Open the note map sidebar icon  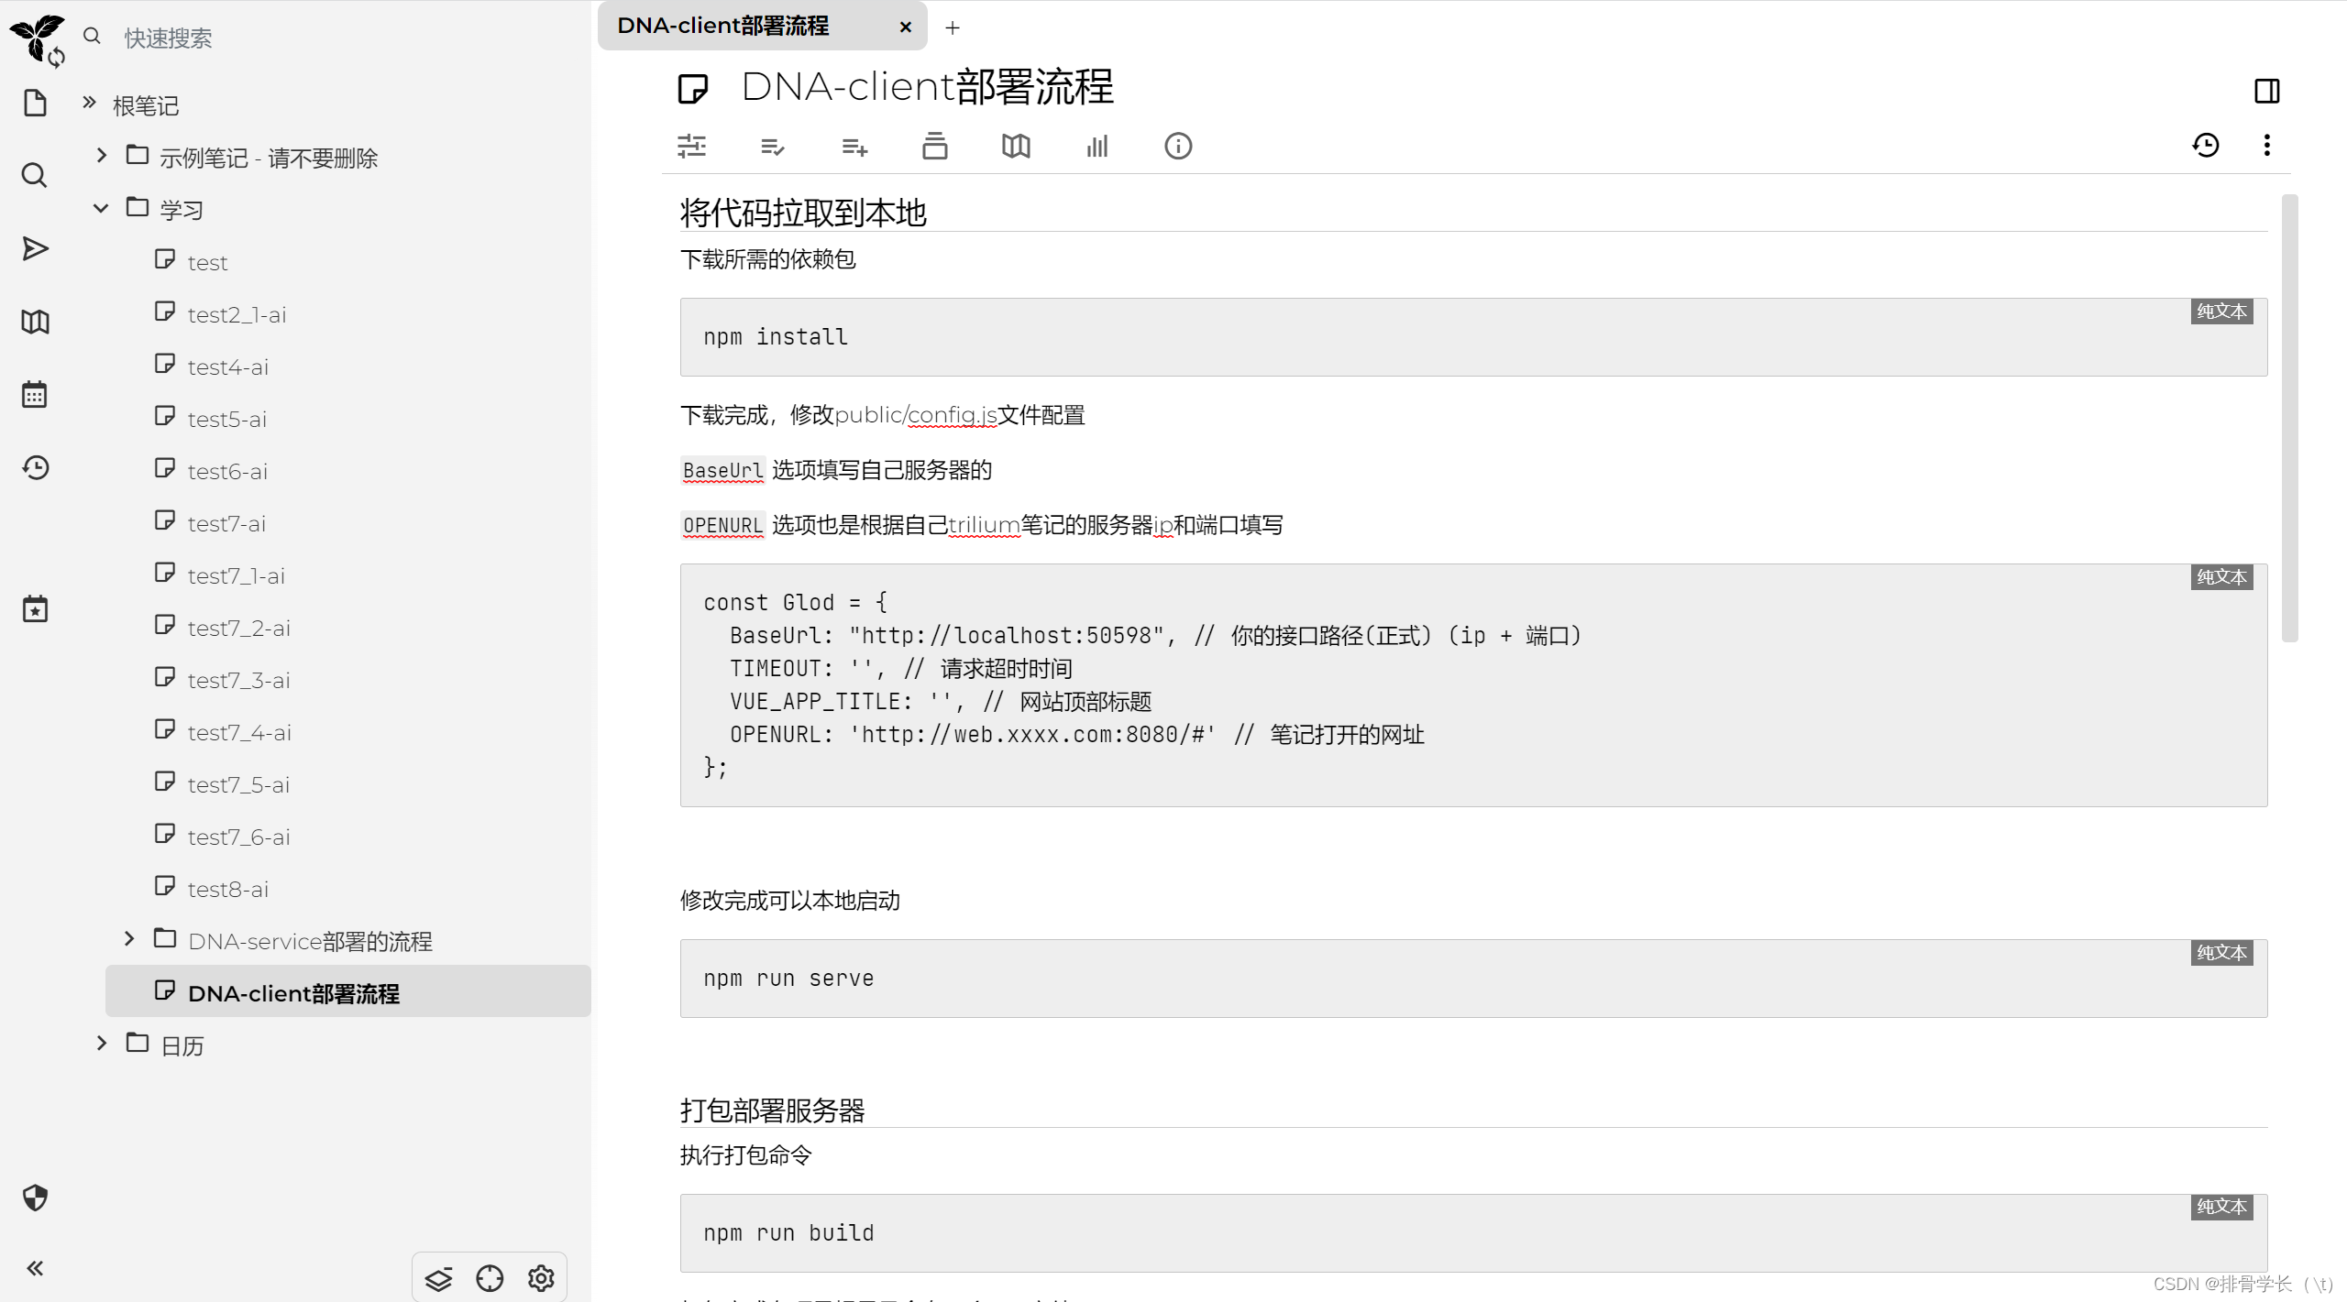tap(35, 322)
